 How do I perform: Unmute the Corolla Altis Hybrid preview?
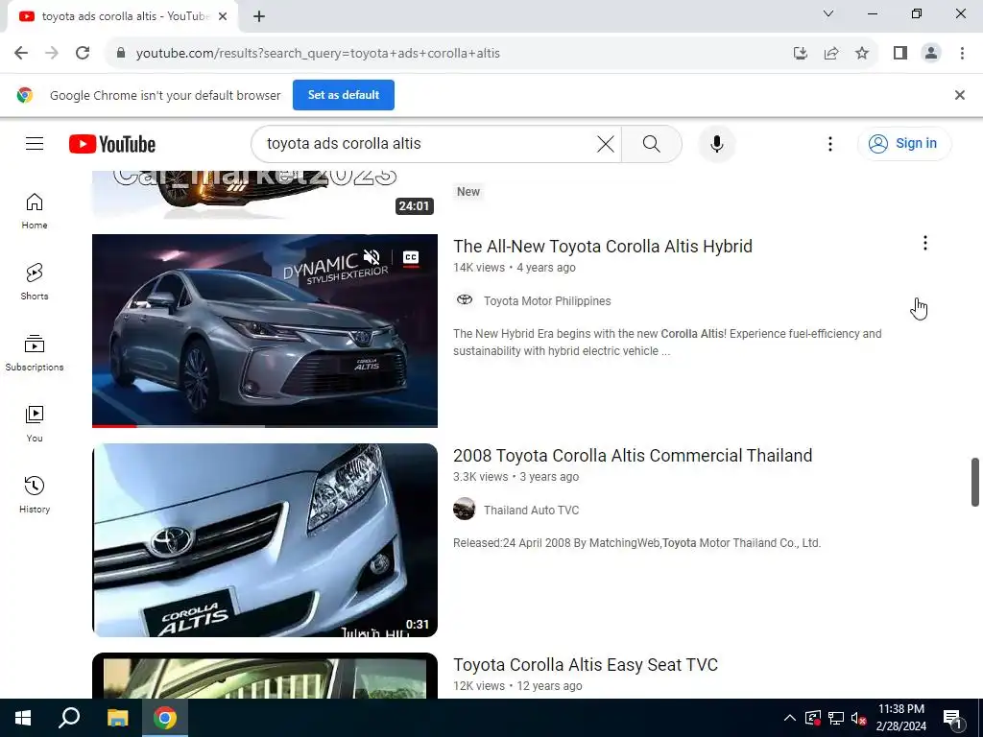372,257
